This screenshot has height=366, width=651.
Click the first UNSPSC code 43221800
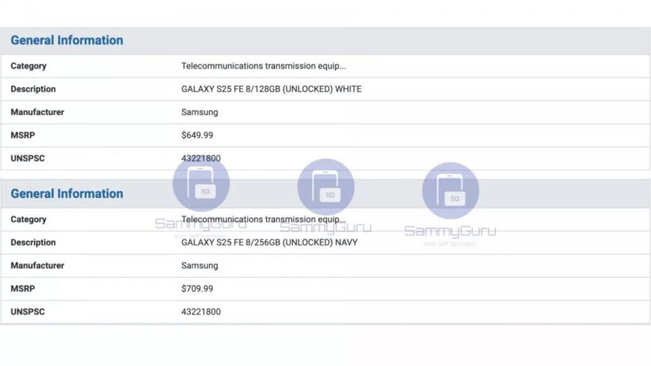[x=201, y=158]
